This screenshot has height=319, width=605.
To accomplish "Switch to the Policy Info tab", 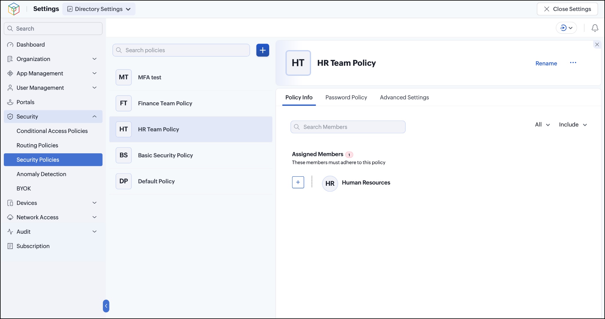I will pos(299,97).
